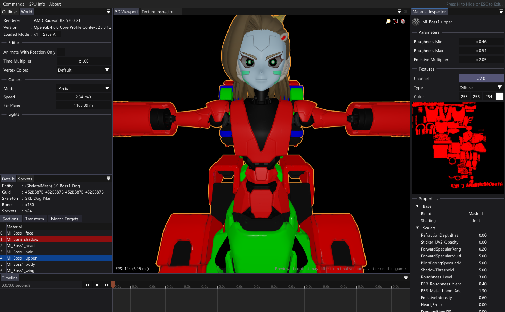The height and width of the screenshot is (312, 505).
Task: Toggle the light bulb lighting icon in viewport
Action: tap(388, 22)
